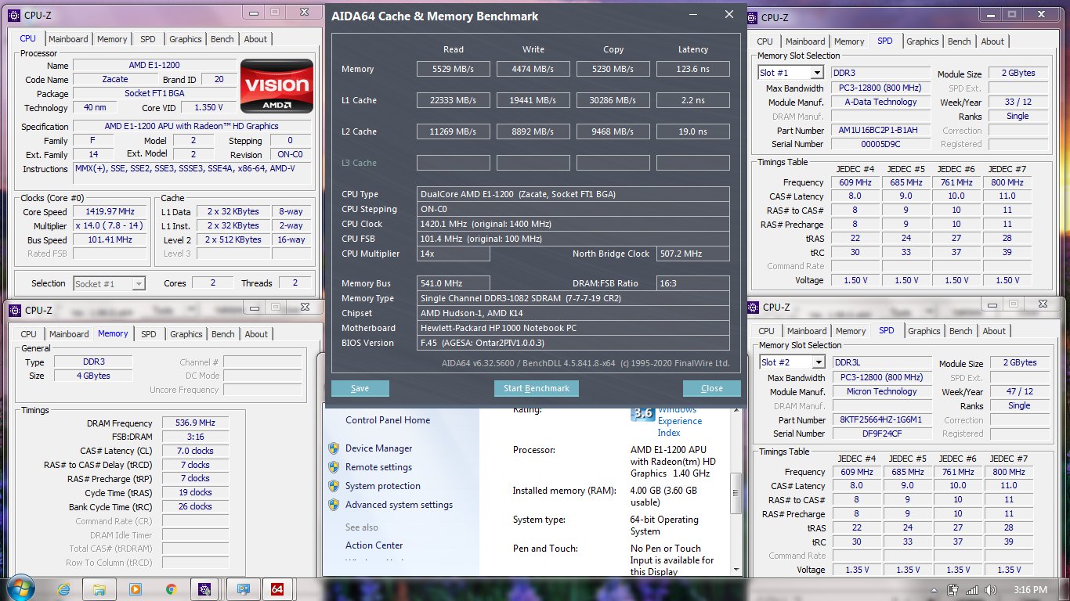This screenshot has height=601, width=1070.
Task: Click shield icon beside System protection
Action: pos(334,486)
